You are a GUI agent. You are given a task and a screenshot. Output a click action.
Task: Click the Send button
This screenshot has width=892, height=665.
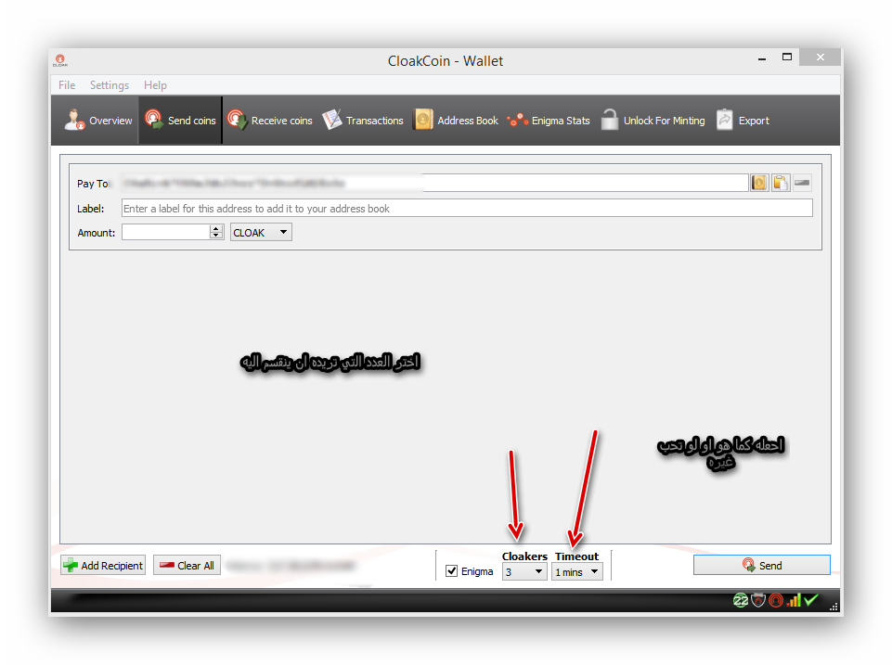(x=762, y=565)
